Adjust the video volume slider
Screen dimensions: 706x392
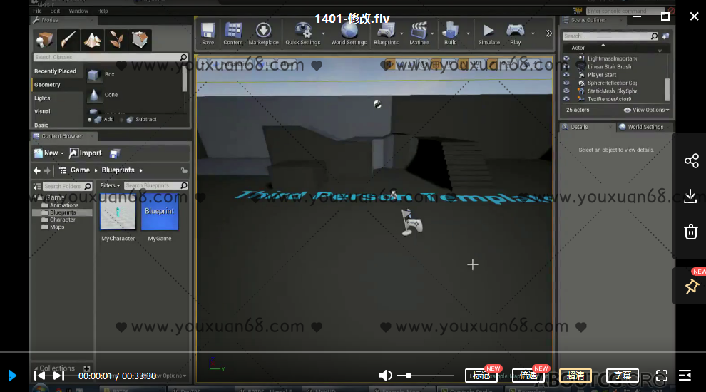click(426, 376)
